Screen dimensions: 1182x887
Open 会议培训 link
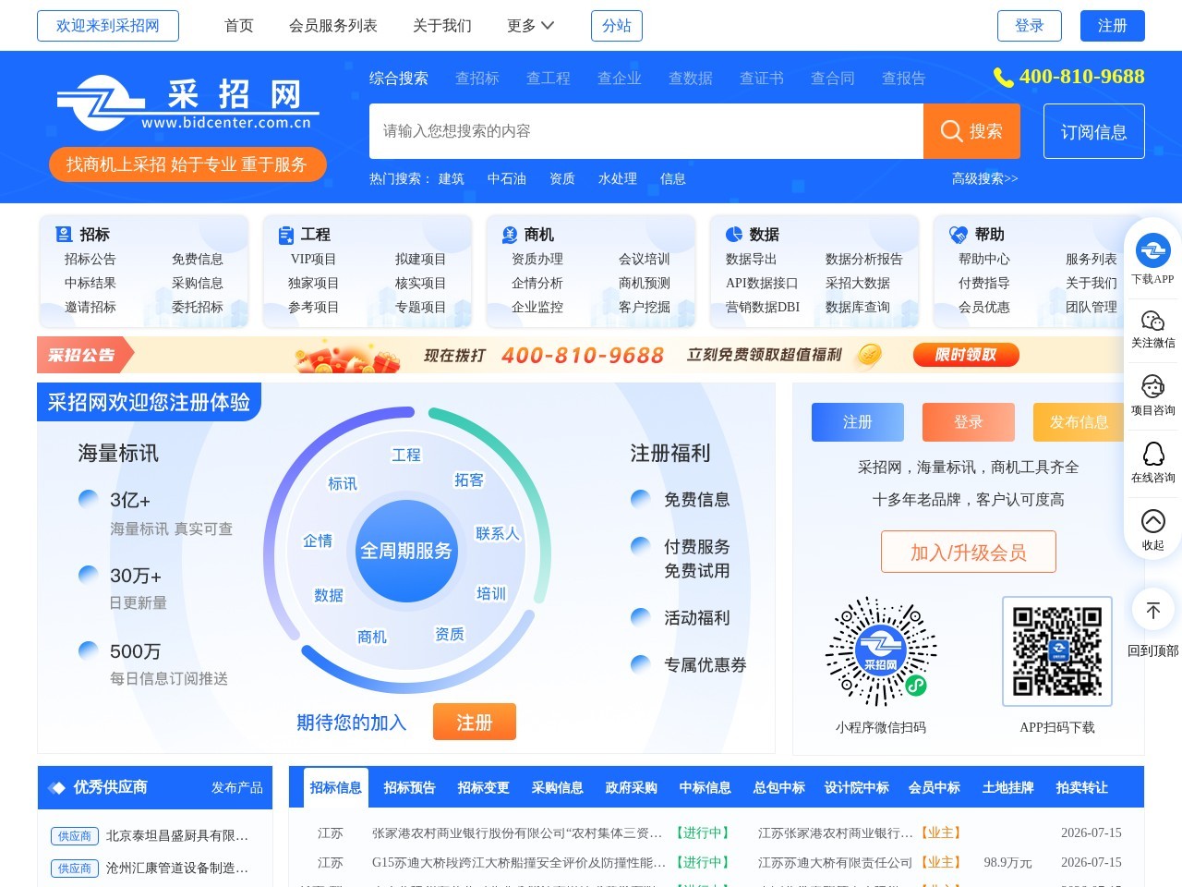pyautogui.click(x=645, y=260)
